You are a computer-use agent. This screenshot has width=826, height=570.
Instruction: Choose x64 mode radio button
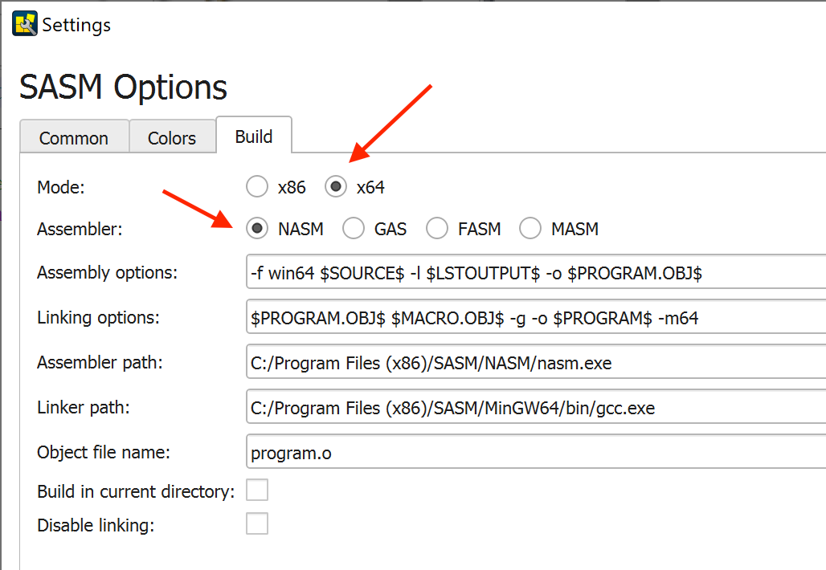[x=336, y=187]
